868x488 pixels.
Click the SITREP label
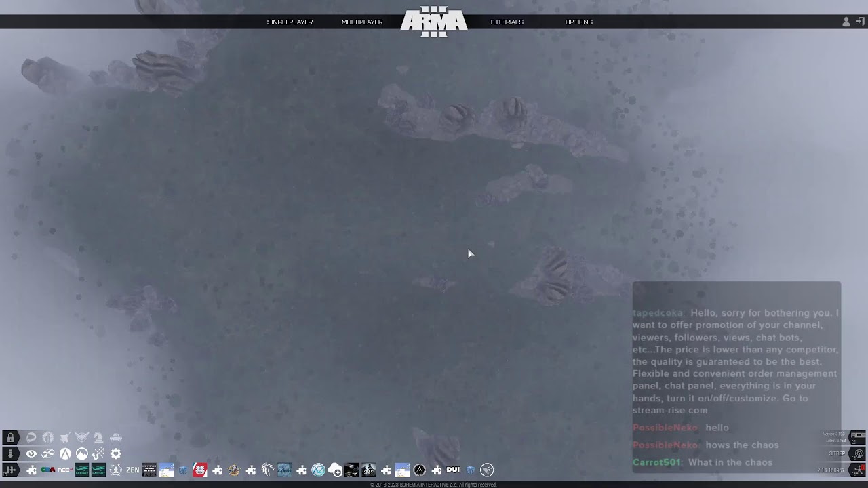(x=837, y=453)
